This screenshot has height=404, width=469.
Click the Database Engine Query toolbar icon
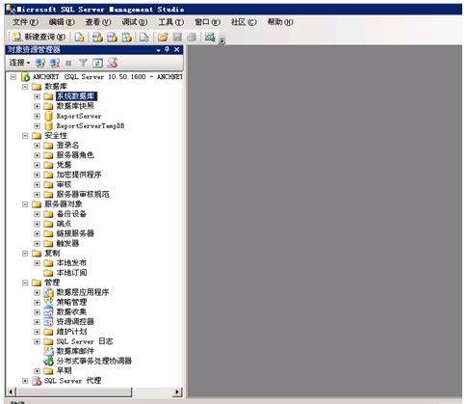click(79, 38)
